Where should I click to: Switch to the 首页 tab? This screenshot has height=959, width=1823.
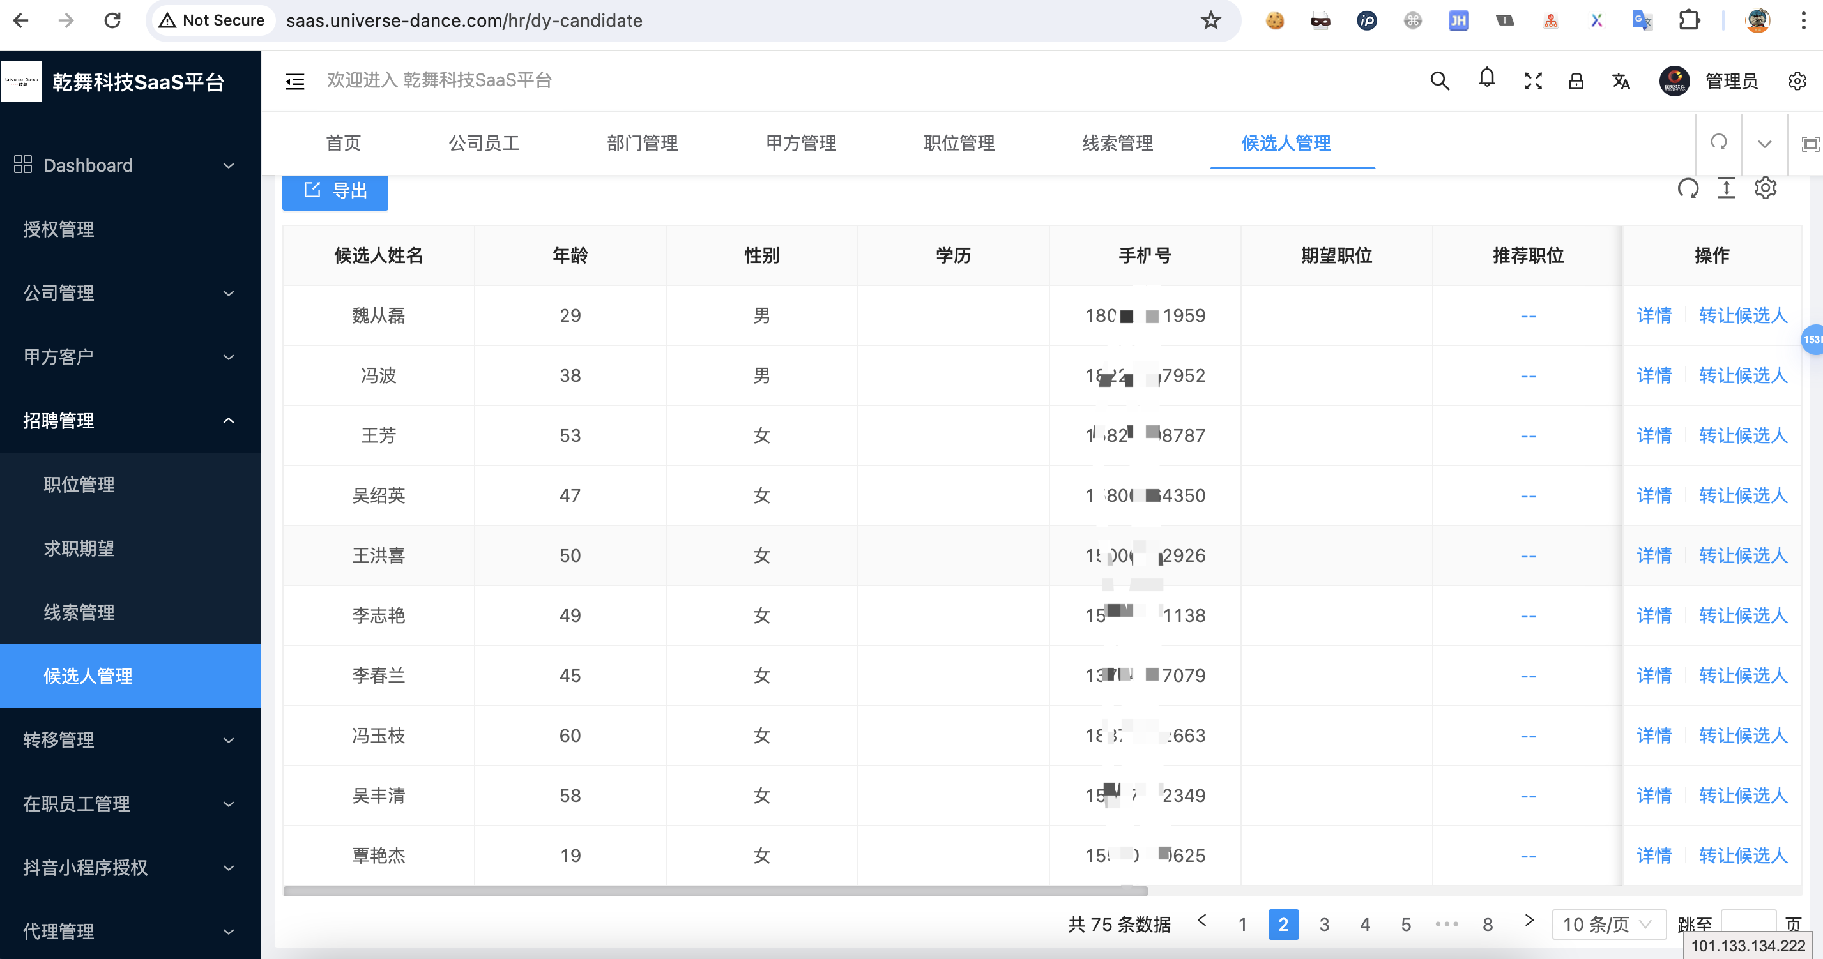click(x=343, y=144)
